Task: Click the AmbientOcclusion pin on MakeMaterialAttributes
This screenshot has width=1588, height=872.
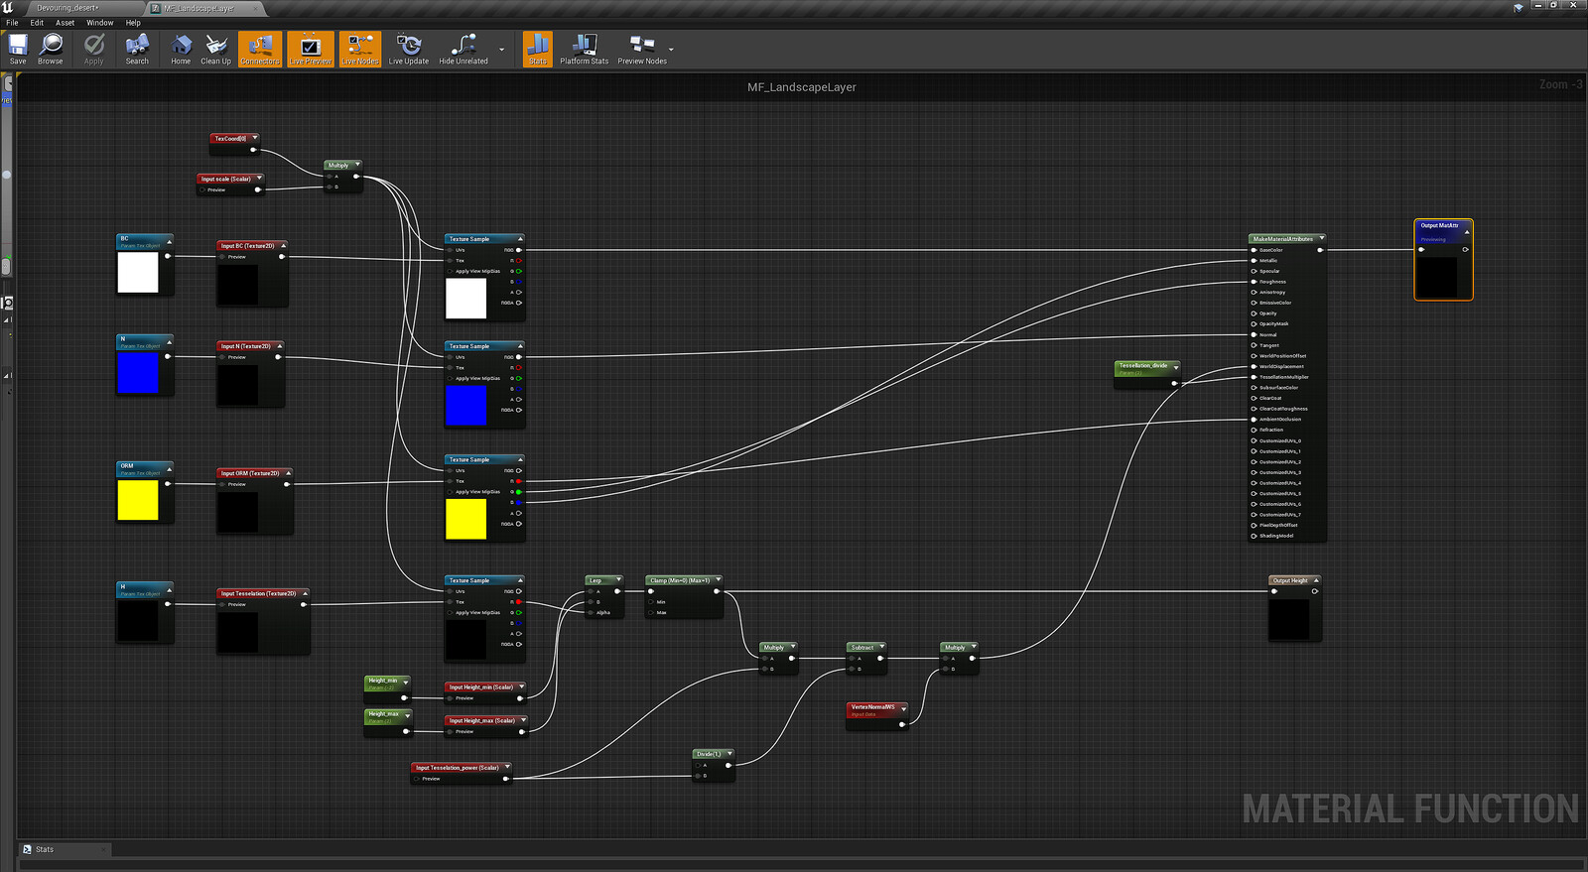Action: (1254, 419)
